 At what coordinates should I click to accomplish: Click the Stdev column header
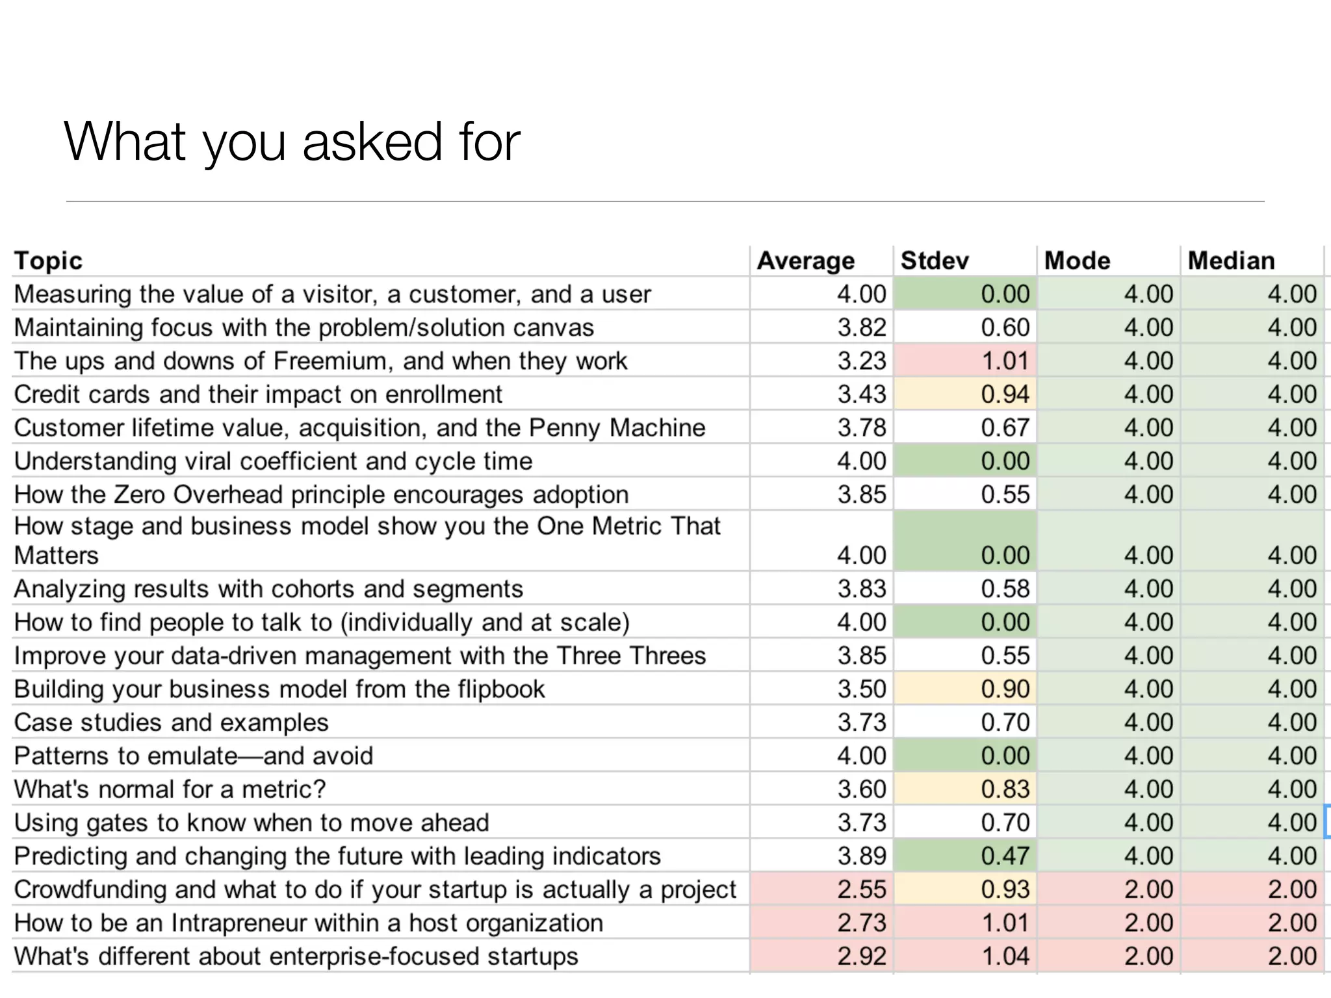(935, 261)
